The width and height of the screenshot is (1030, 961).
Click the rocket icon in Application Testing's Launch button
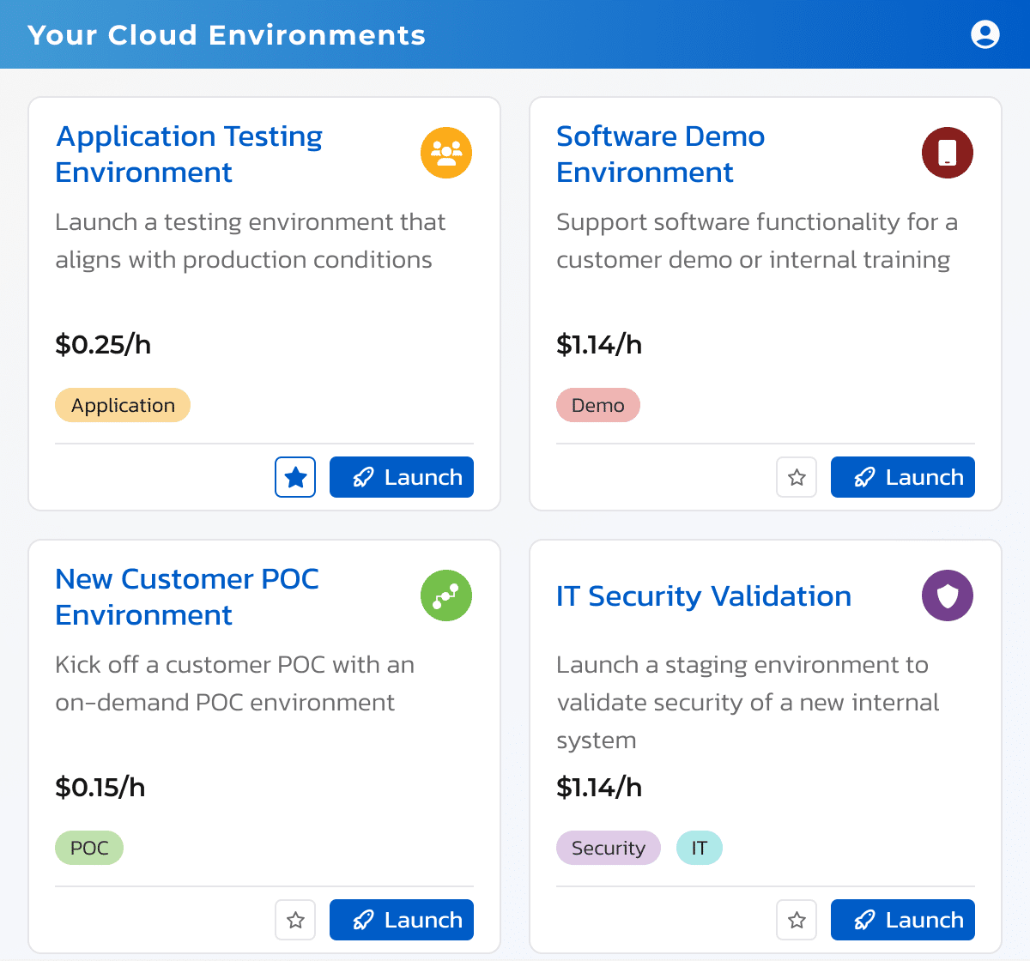363,476
